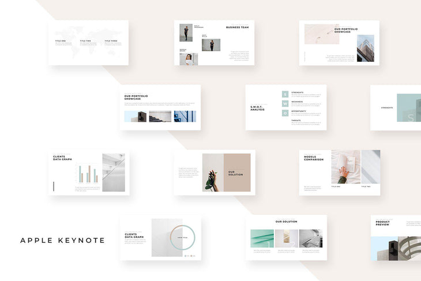Click the Apple Keynote text label
The height and width of the screenshot is (281, 421).
(x=62, y=240)
